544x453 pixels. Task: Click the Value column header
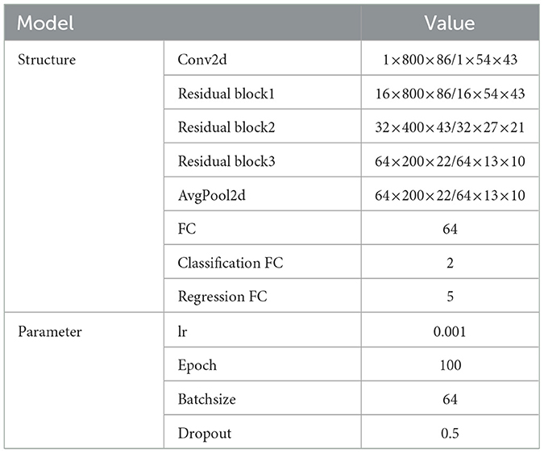pyautogui.click(x=451, y=23)
